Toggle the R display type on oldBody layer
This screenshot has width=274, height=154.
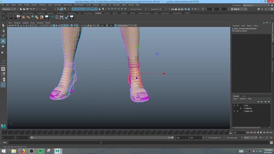241,108
